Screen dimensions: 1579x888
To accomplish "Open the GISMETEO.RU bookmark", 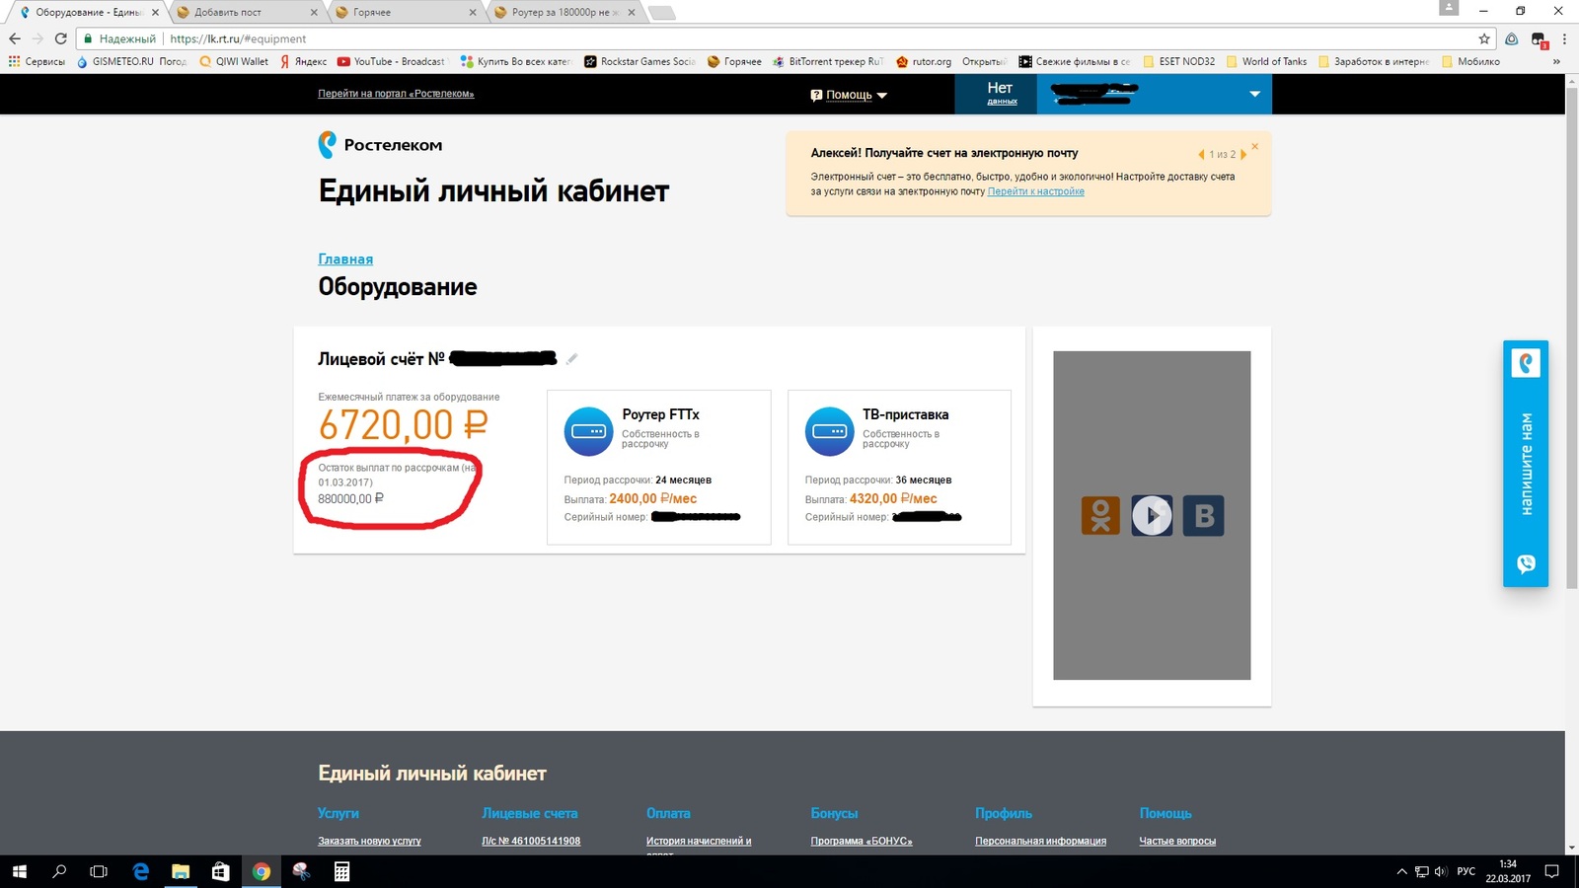I will coord(131,61).
